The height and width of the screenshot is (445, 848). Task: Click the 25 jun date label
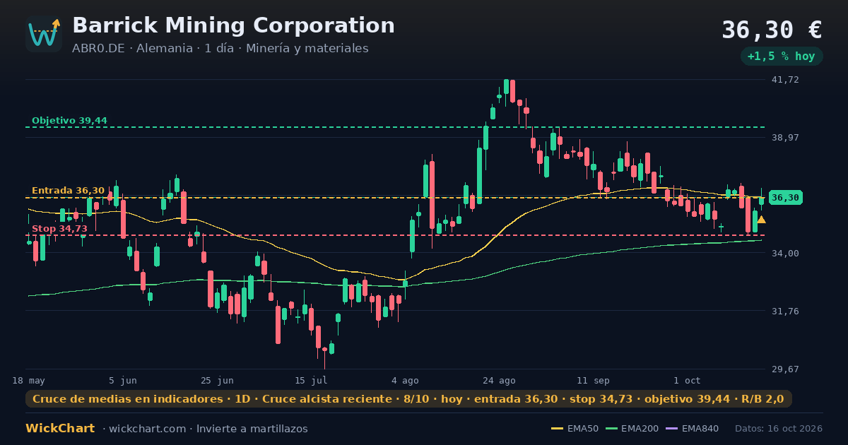point(217,381)
